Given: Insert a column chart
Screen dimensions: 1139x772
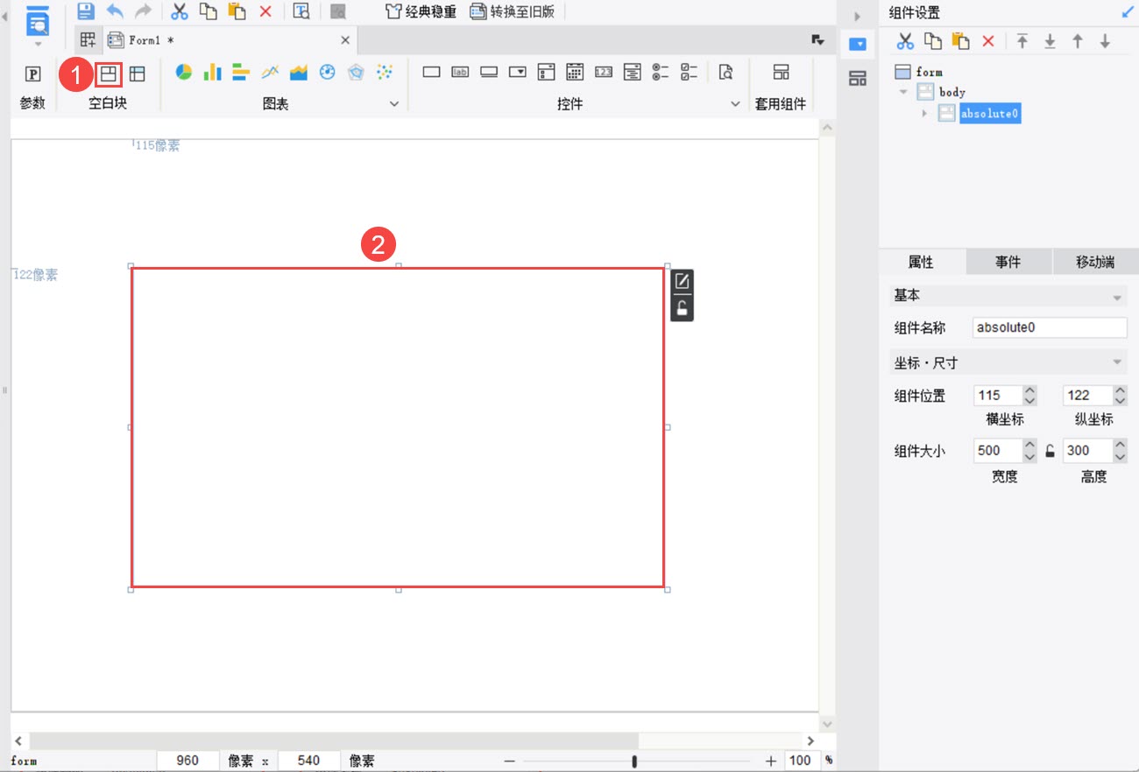Looking at the screenshot, I should click(x=212, y=73).
